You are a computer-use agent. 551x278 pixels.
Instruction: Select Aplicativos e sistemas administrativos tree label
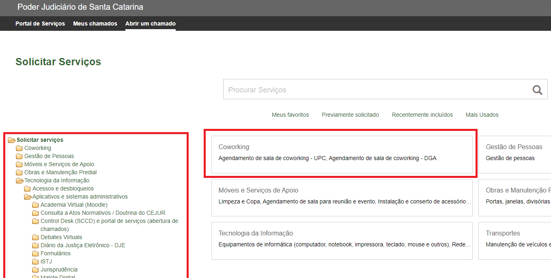pos(80,197)
